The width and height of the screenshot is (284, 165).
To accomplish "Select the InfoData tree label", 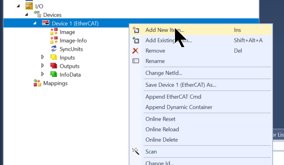I will [x=70, y=75].
